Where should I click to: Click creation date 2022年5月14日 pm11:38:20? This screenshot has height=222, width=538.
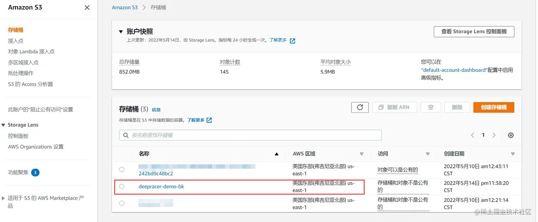(x=477, y=186)
